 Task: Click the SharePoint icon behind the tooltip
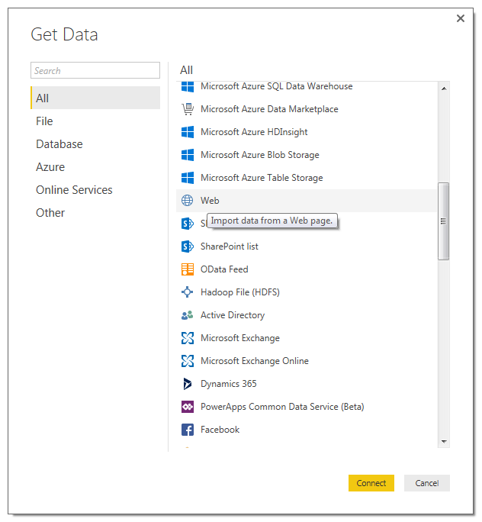coord(188,224)
